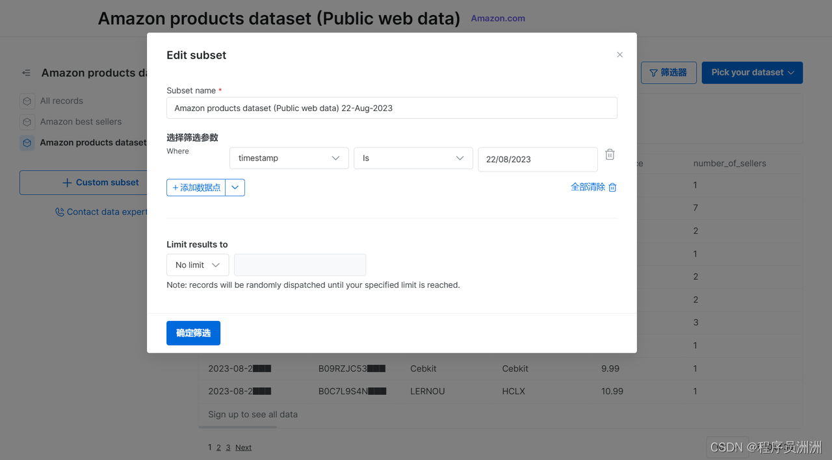Go to the Next results page
This screenshot has height=460, width=832.
pyautogui.click(x=243, y=448)
